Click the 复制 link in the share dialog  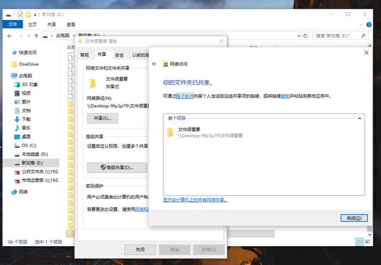[x=285, y=96]
